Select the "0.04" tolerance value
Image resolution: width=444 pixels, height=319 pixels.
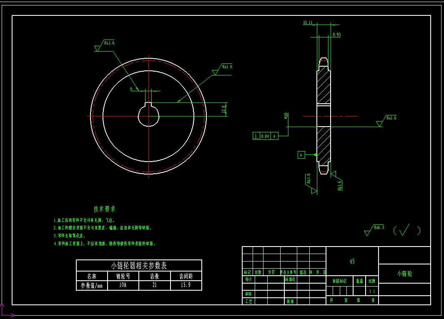[x=265, y=136]
